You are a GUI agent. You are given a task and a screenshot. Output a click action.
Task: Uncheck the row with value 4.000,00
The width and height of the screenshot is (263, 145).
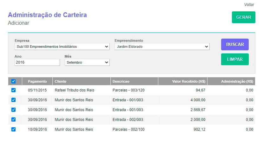point(13,100)
